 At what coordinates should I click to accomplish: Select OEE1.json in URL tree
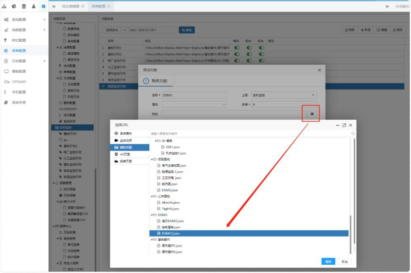coord(173,147)
